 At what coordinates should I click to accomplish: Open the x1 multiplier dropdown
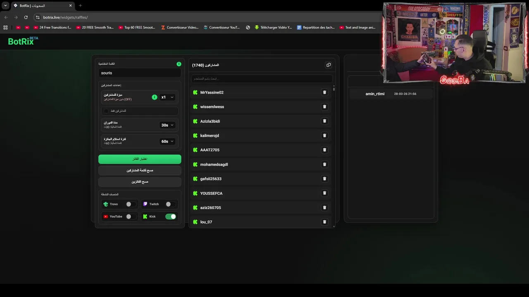click(x=167, y=97)
